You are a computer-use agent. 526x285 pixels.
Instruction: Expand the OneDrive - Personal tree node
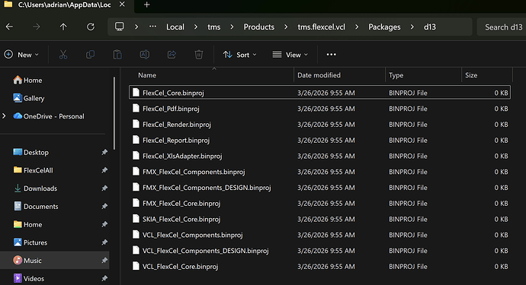tap(4, 116)
